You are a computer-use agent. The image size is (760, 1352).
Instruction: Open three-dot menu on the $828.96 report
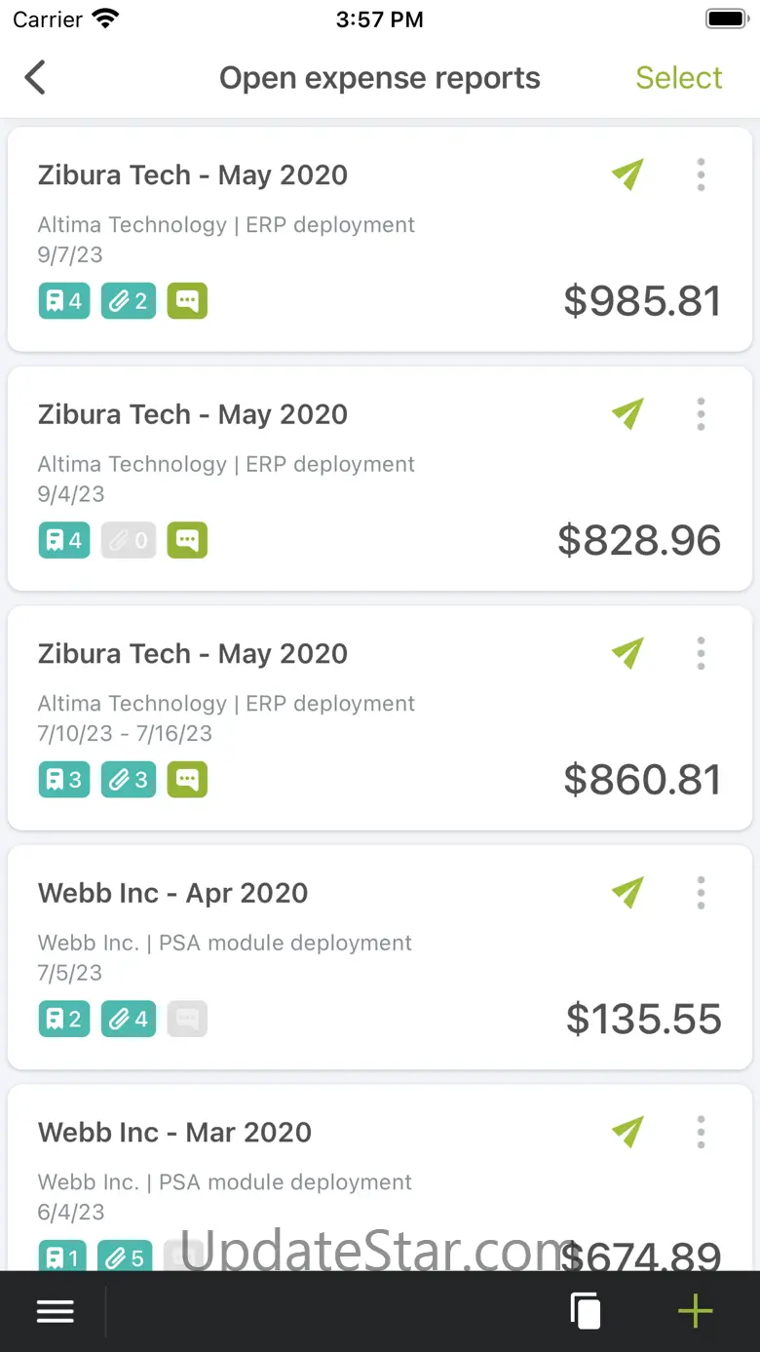701,414
